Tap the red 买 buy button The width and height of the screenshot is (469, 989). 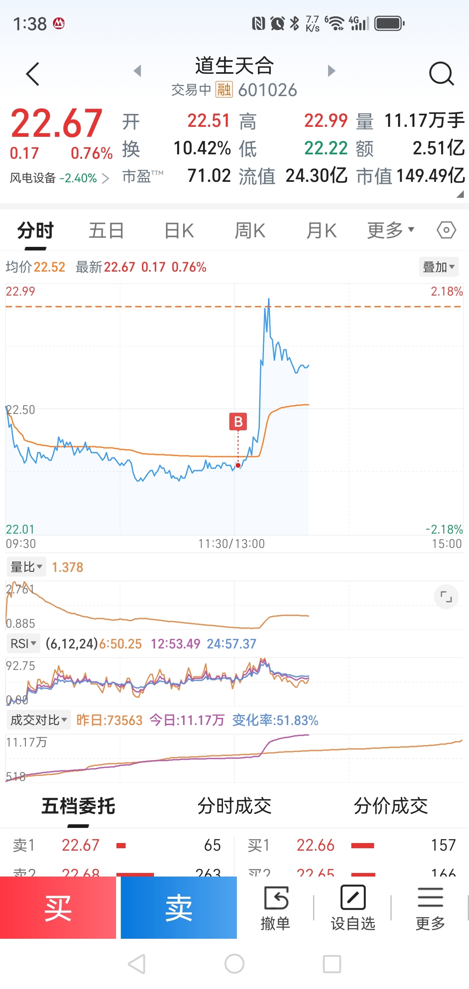coord(58,907)
